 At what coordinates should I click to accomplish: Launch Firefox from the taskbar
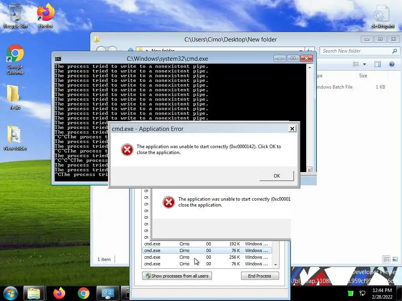pos(59,293)
